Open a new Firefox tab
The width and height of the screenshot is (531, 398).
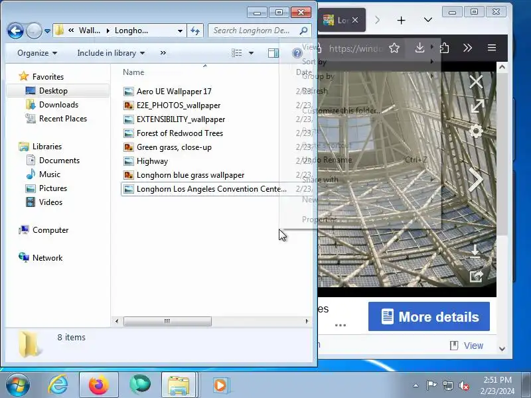[x=402, y=21]
